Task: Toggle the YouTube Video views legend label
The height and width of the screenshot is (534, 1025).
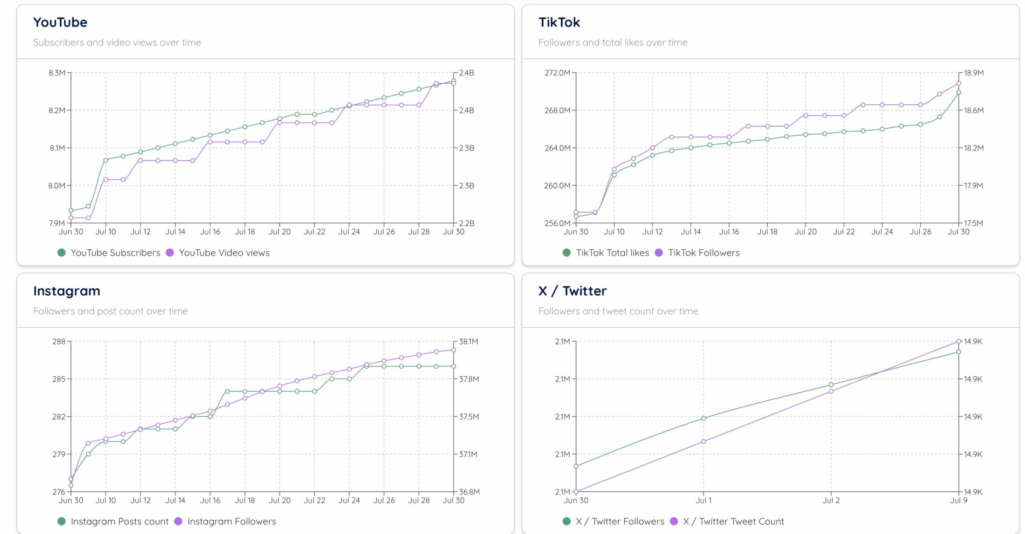Action: tap(224, 252)
